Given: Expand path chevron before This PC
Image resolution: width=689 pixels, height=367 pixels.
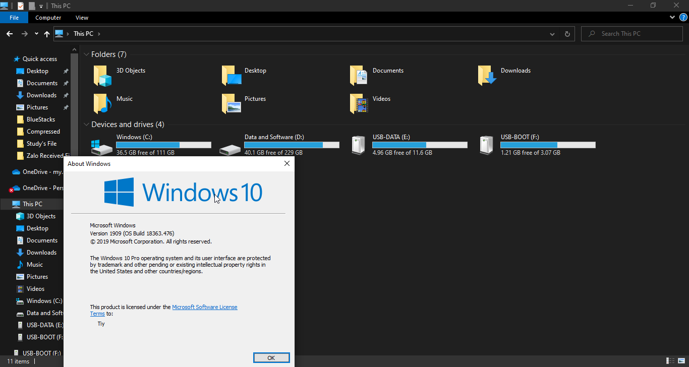Looking at the screenshot, I should [68, 34].
